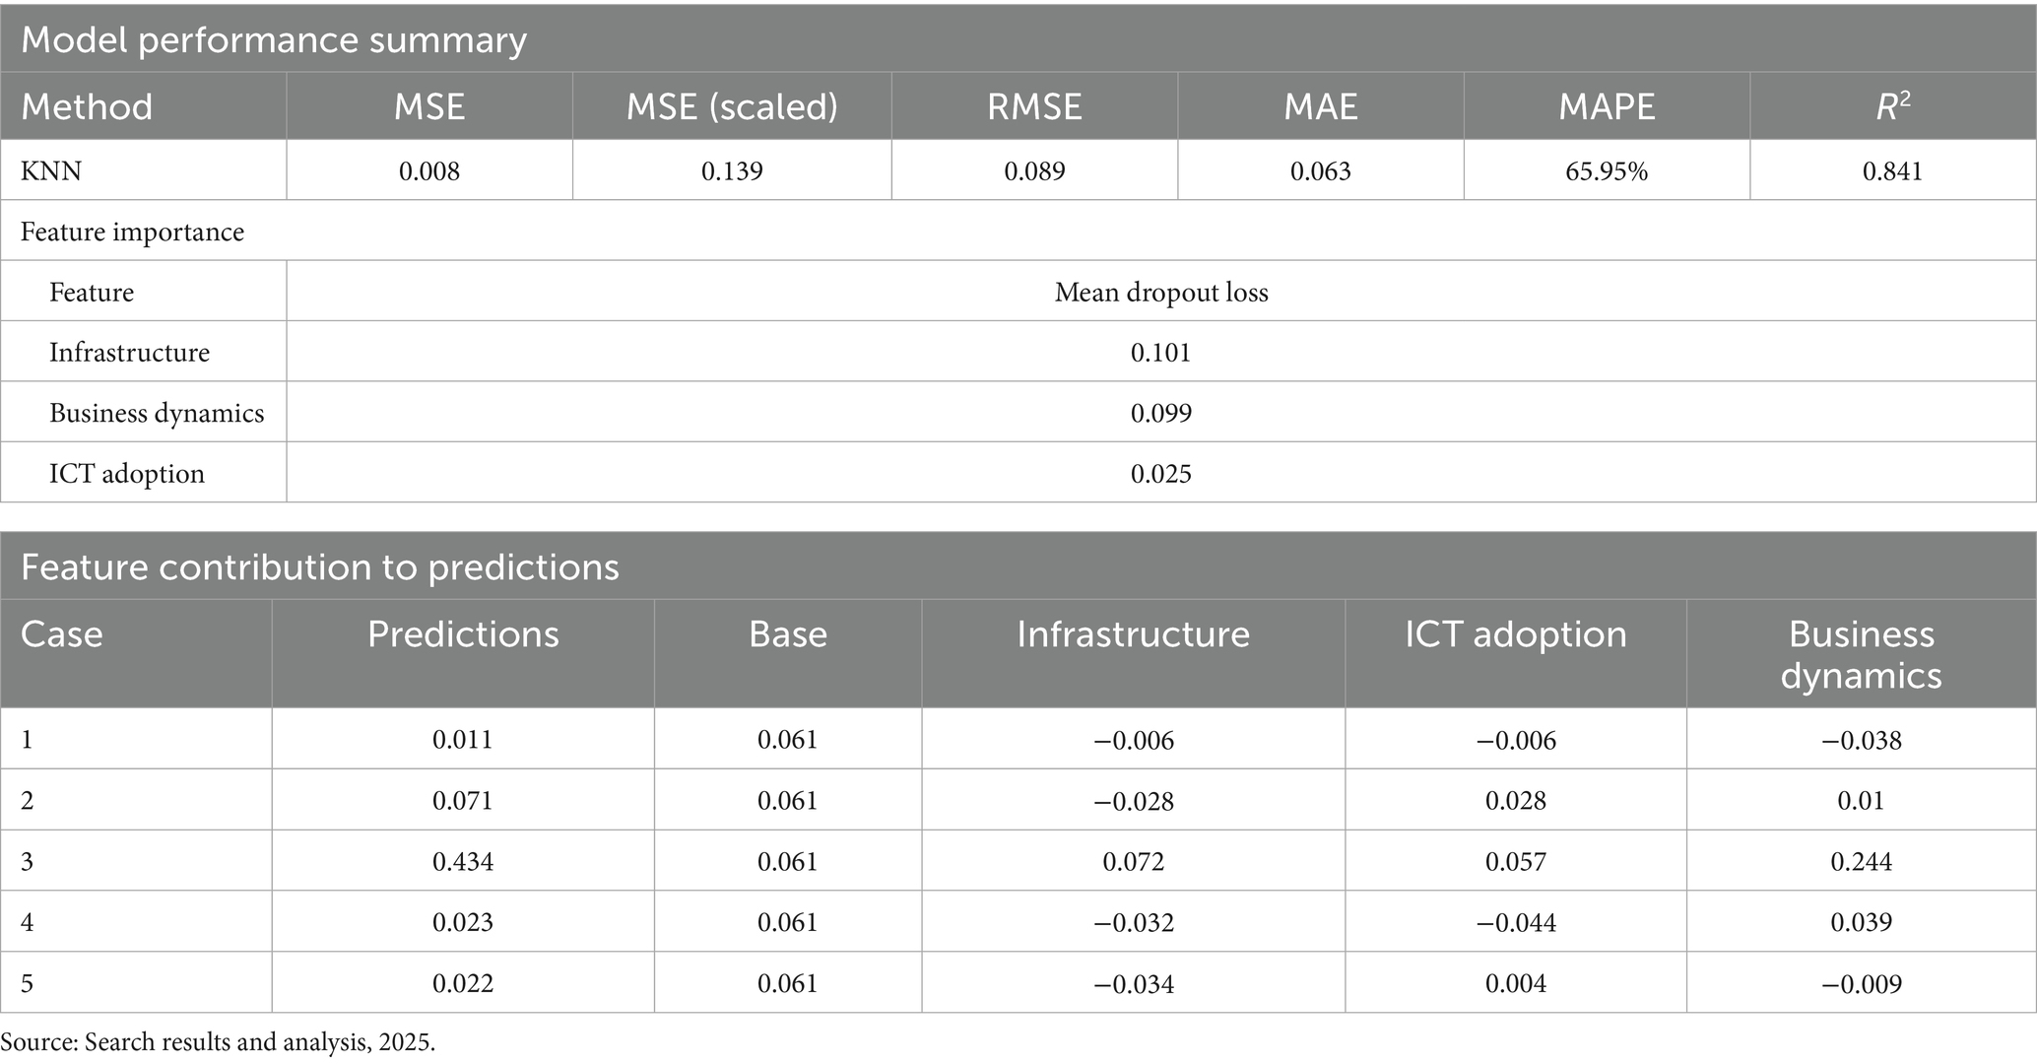The width and height of the screenshot is (2037, 1064).
Task: Click the source note below the table
Action: tap(218, 1042)
